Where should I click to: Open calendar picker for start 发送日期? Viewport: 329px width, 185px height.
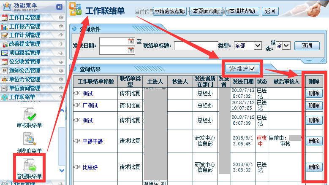pyautogui.click(x=131, y=41)
